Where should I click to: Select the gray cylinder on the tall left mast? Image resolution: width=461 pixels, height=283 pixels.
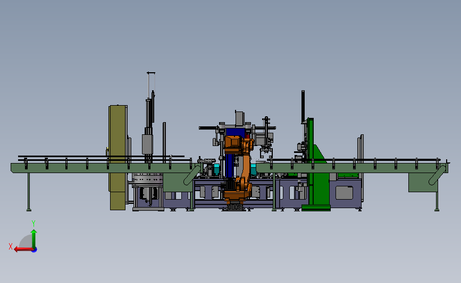(147, 144)
